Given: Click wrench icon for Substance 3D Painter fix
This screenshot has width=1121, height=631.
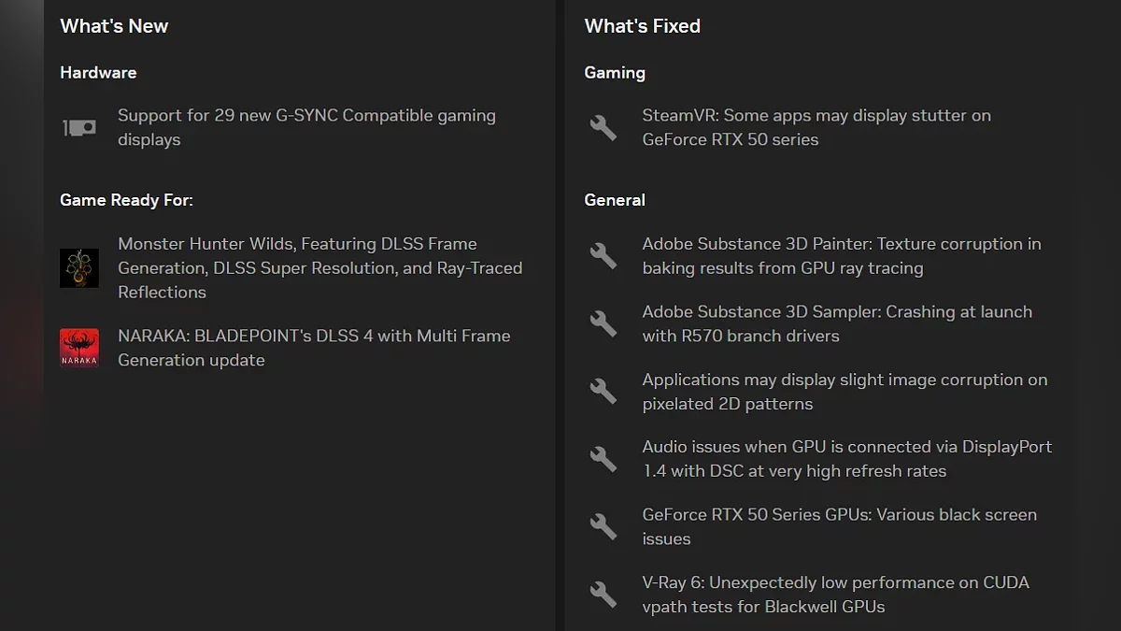Looking at the screenshot, I should tap(603, 255).
